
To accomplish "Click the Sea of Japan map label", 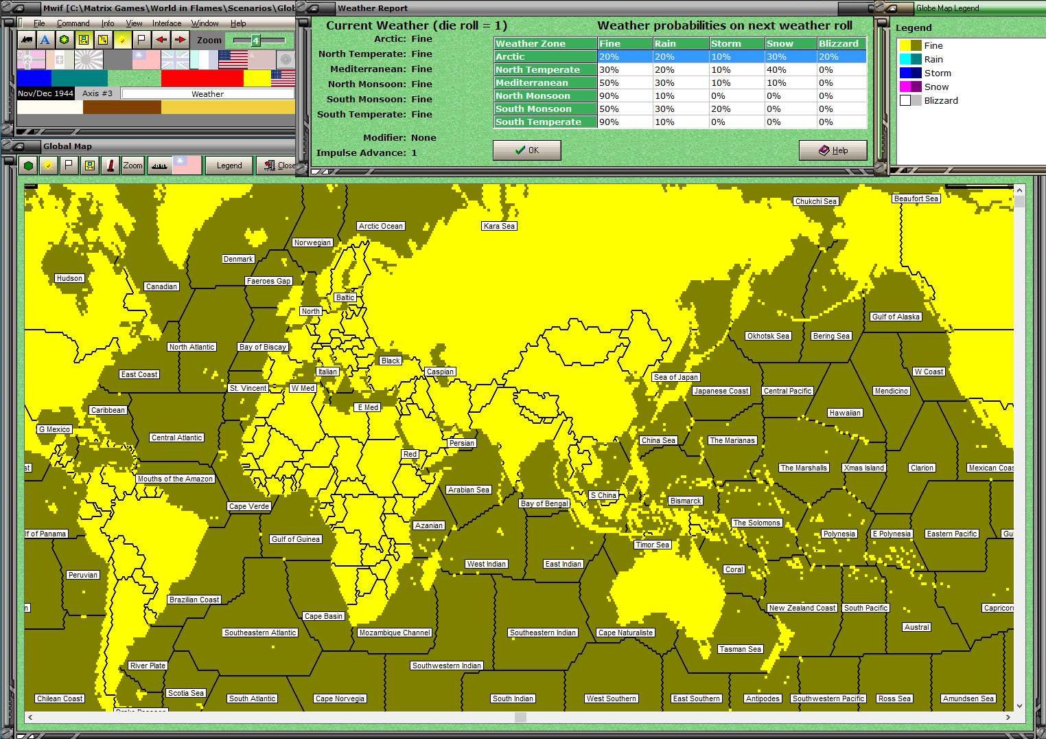I will pyautogui.click(x=676, y=377).
